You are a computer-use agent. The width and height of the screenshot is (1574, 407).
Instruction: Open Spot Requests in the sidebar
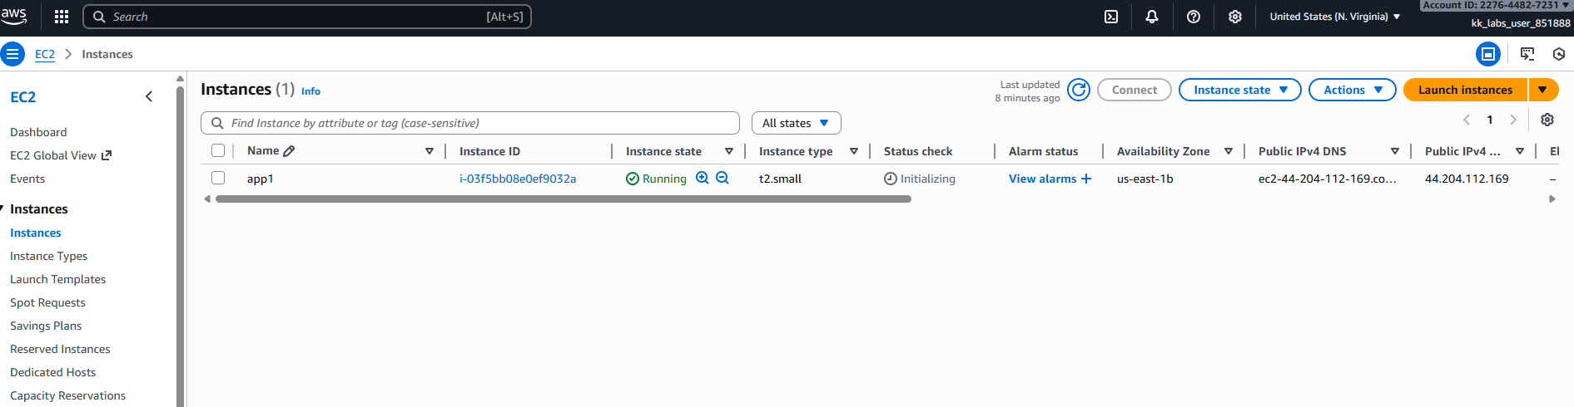click(47, 302)
